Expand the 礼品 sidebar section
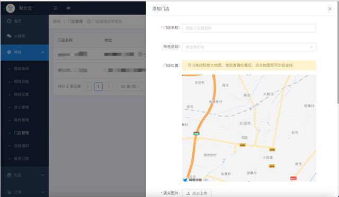The image size is (339, 197). (x=24, y=175)
